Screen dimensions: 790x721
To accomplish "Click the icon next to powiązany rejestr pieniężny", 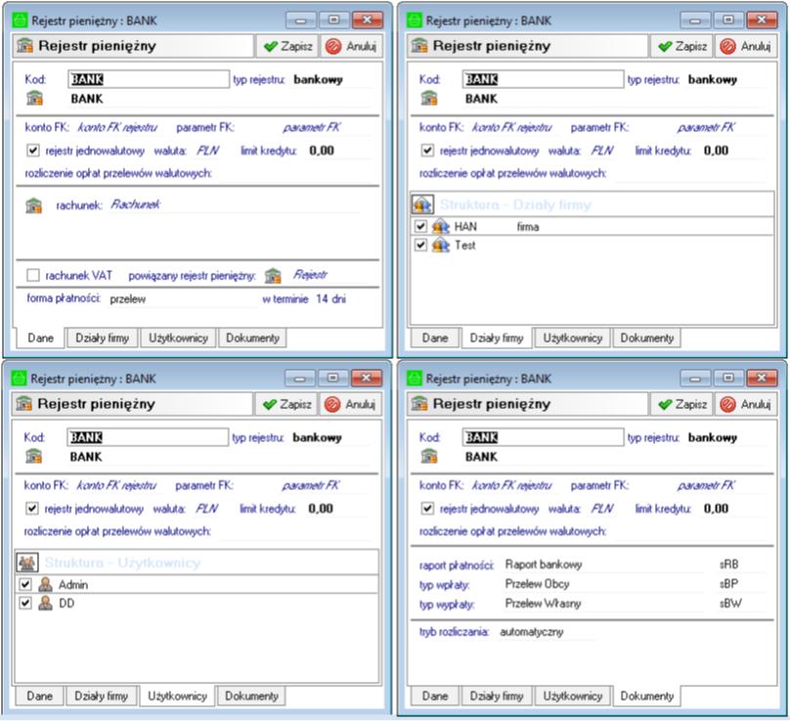I will 273,276.
